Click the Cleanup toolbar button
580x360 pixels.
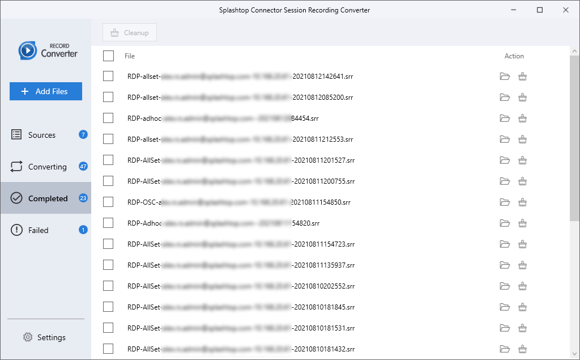[130, 32]
